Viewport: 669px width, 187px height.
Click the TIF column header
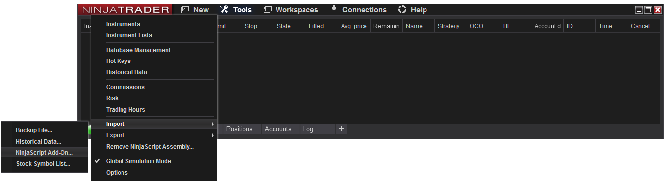point(515,26)
